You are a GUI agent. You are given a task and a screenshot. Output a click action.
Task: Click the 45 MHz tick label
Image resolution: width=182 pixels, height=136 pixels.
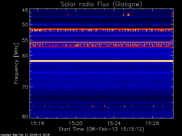(25, 10)
